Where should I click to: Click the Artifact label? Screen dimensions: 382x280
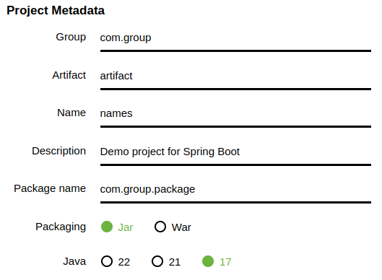coord(69,75)
